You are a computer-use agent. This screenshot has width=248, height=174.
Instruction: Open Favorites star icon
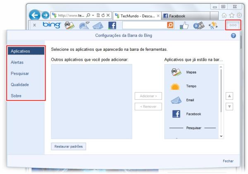coord(232,15)
